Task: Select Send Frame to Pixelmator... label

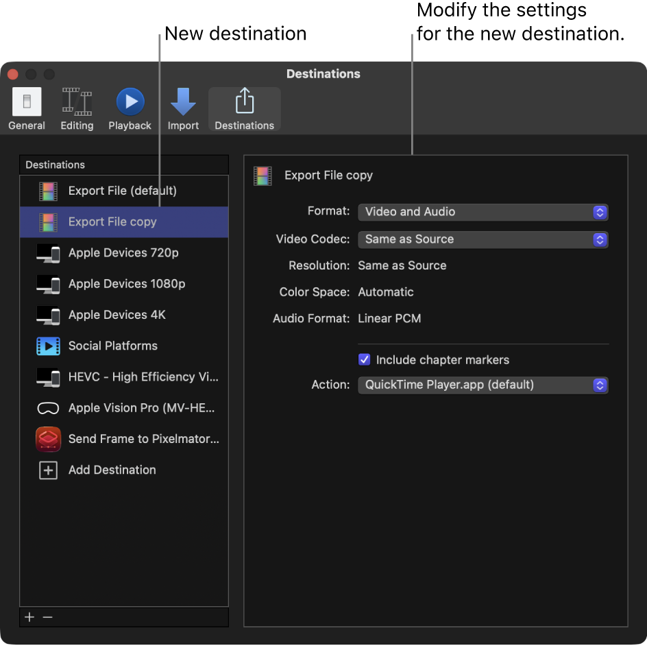Action: pos(144,439)
